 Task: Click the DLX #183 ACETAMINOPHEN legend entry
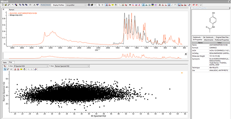(23, 13)
